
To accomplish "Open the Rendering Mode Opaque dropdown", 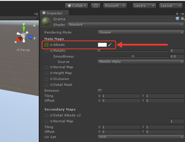I will click(x=141, y=32).
